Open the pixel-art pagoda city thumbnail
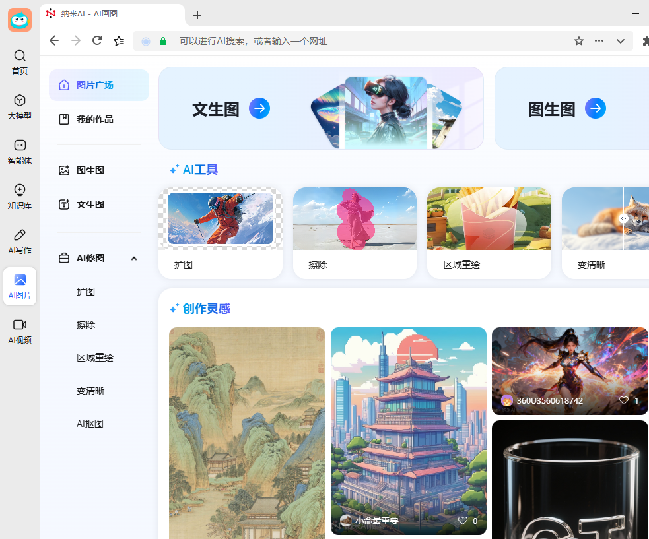 coord(409,431)
